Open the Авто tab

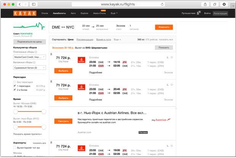[73, 13]
